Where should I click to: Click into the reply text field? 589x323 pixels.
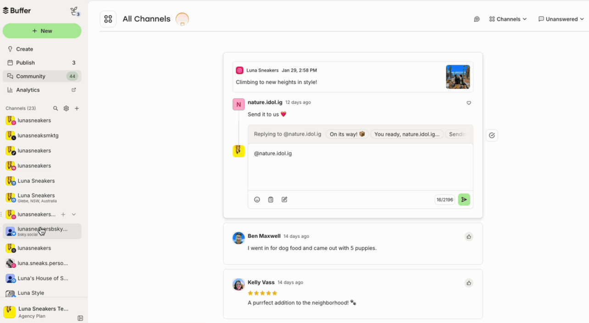point(361,167)
